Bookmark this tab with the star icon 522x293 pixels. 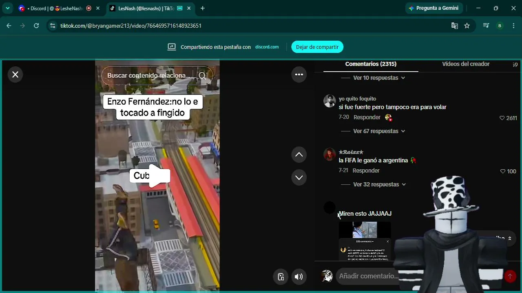[467, 26]
